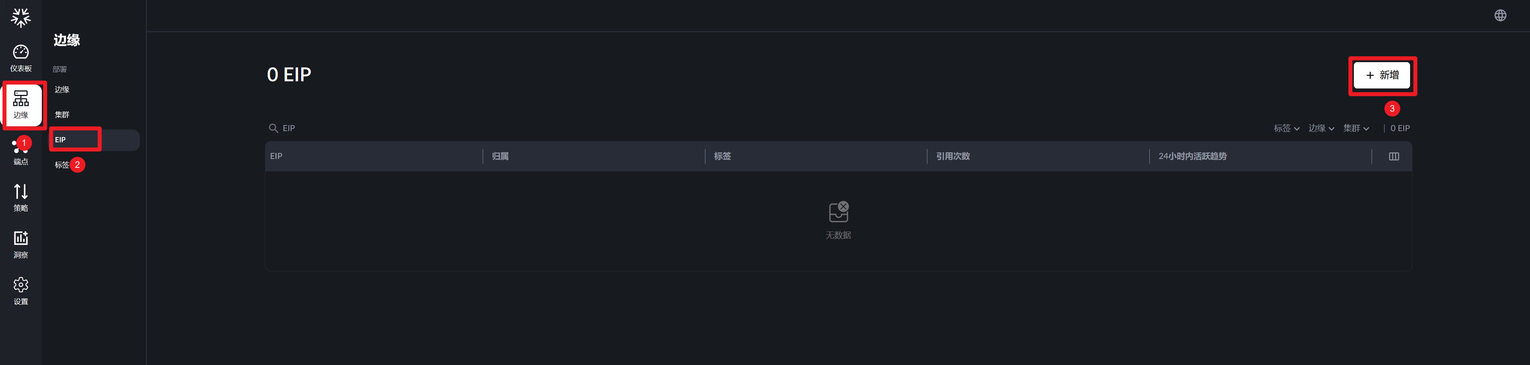The height and width of the screenshot is (365, 1530).
Task: Click the app logo icon
Action: pos(21,17)
